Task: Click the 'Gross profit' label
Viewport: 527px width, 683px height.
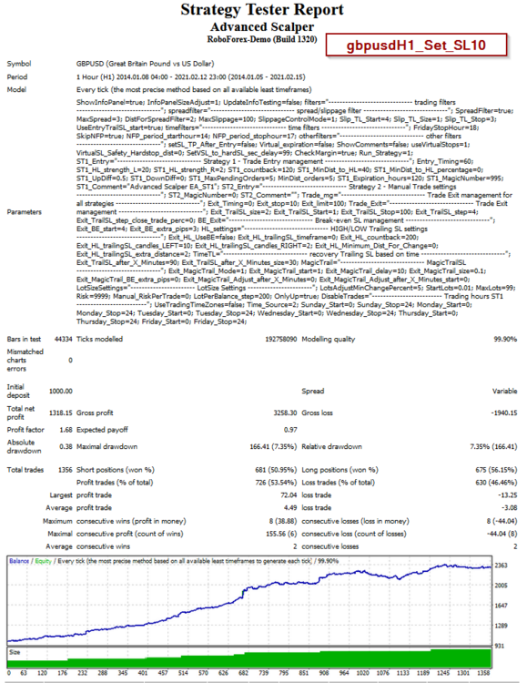Action: (x=95, y=413)
